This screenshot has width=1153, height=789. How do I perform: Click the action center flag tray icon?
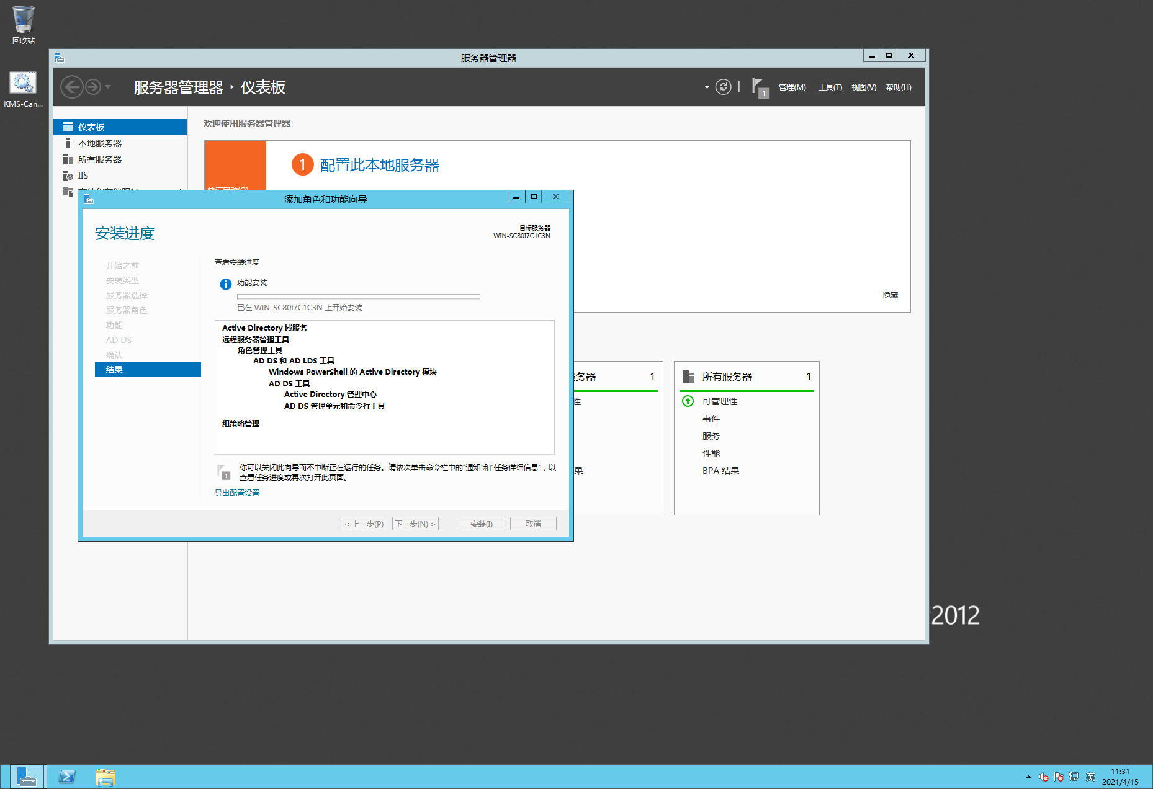click(x=1059, y=777)
